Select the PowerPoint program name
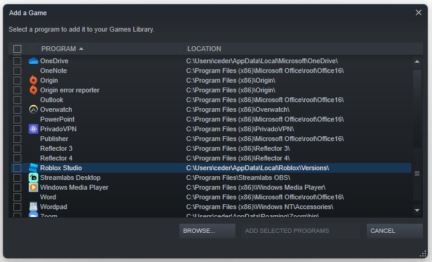Viewport: 432px width, 262px height. (x=57, y=119)
